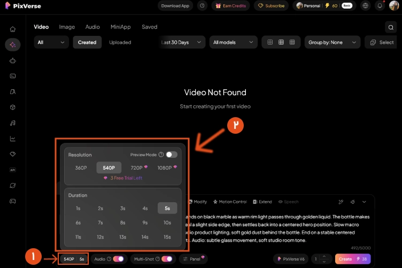402x268 pixels.
Task: Click the search icon
Action: (x=391, y=27)
